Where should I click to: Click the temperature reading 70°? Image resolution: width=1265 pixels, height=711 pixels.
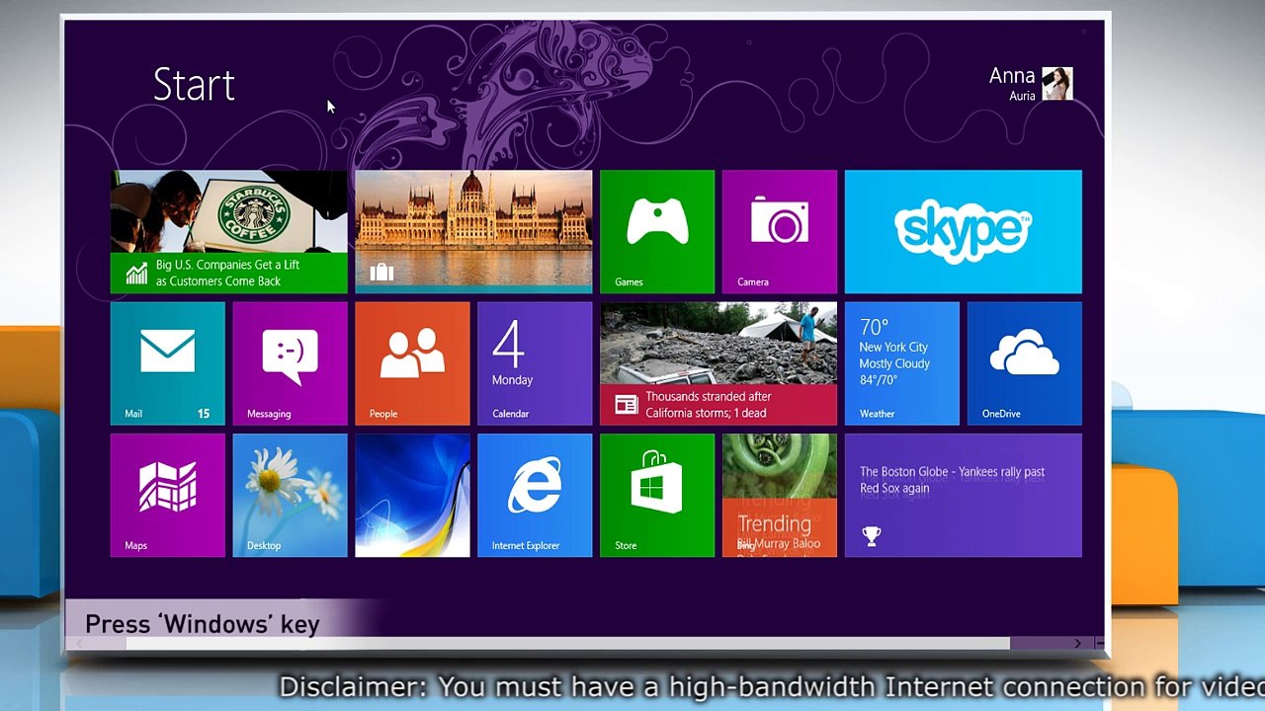click(x=874, y=327)
